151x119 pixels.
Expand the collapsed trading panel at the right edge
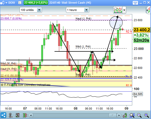point(148,10)
